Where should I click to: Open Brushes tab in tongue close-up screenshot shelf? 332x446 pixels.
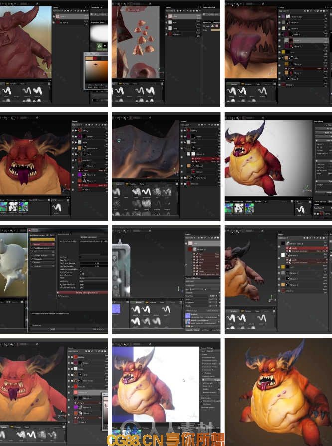pyautogui.click(x=234, y=84)
